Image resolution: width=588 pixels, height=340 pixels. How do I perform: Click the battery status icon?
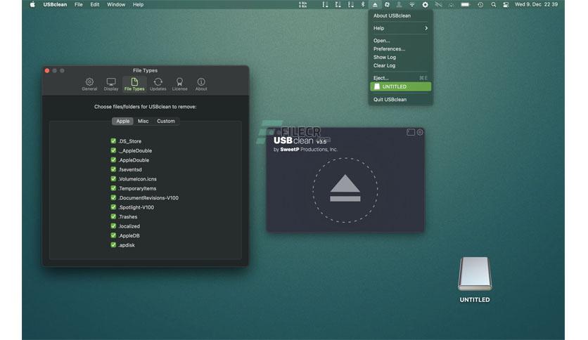465,4
